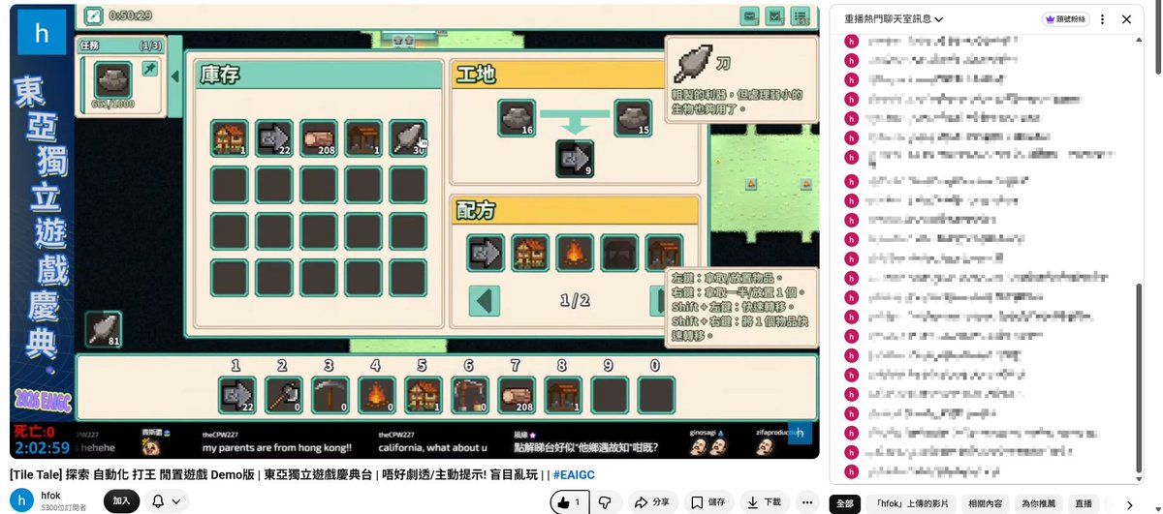Choose the arrow recipe
The width and height of the screenshot is (1163, 514).
[486, 253]
